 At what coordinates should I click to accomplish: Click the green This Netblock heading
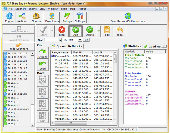coord(134,55)
